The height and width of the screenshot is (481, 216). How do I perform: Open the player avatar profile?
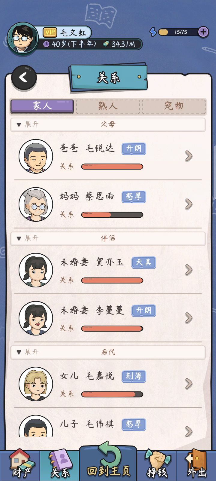click(x=23, y=38)
